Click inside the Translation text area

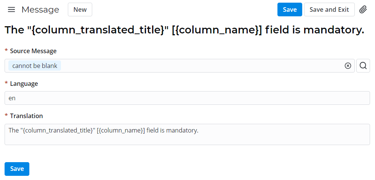pos(187,137)
